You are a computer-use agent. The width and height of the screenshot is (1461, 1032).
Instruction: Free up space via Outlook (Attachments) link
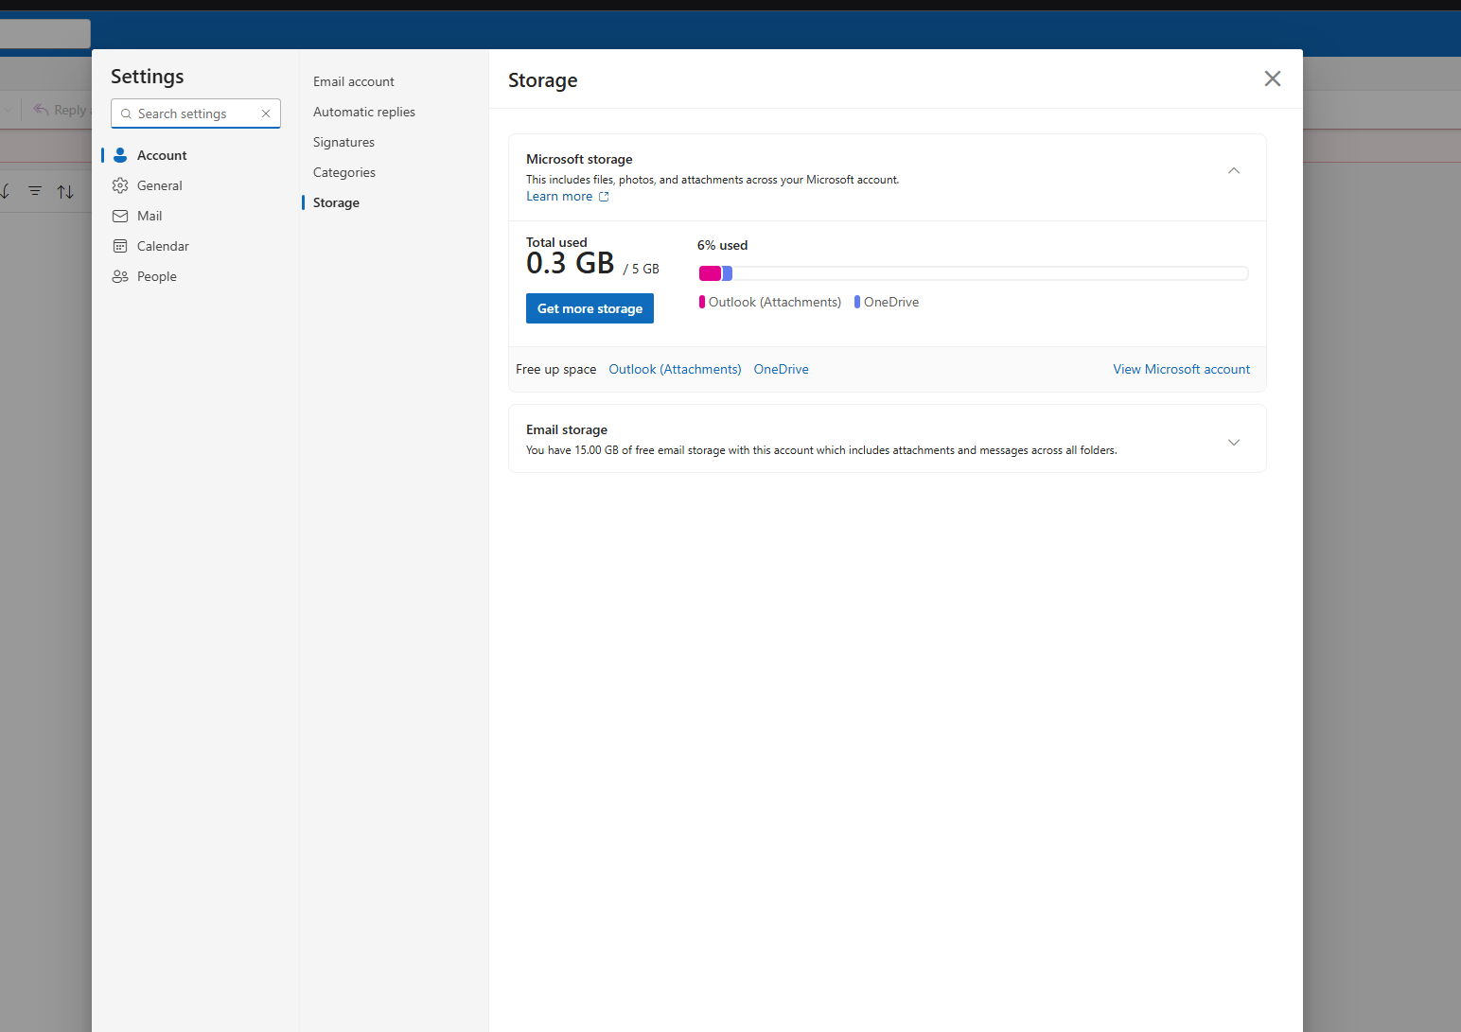tap(675, 369)
